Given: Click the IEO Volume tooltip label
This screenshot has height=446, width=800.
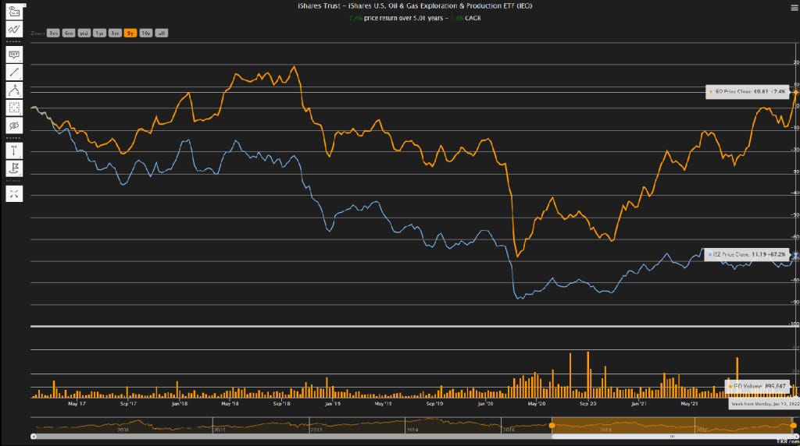Looking at the screenshot, I should (x=758, y=387).
